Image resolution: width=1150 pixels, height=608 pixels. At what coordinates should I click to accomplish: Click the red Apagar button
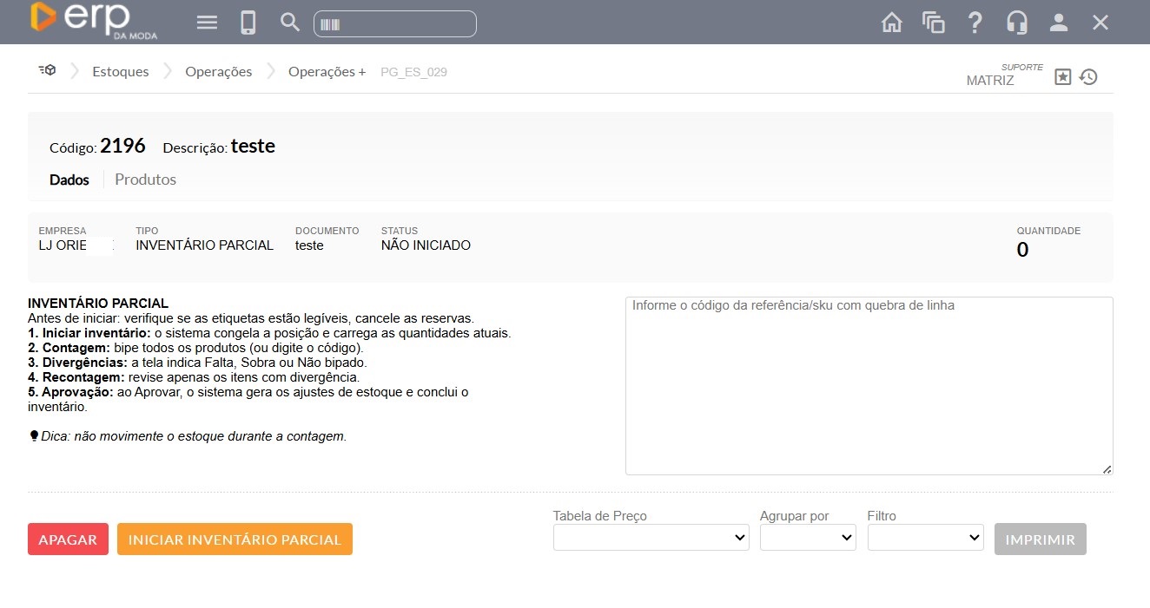pos(68,539)
